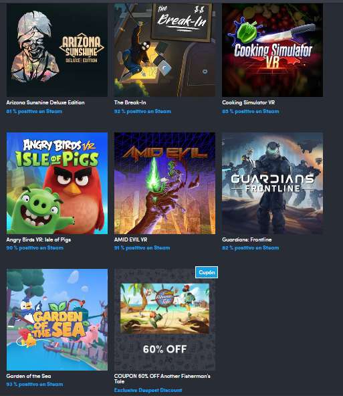The width and height of the screenshot is (343, 396).
Task: Select the Cooking Simulator VR cover image
Action: point(272,50)
